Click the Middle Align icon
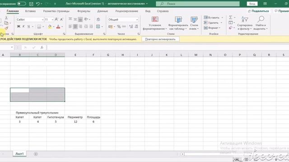This screenshot has width=289, height=162. [75, 19]
